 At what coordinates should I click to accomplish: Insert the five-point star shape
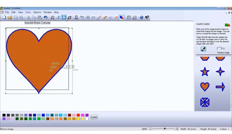pyautogui.click(x=205, y=72)
